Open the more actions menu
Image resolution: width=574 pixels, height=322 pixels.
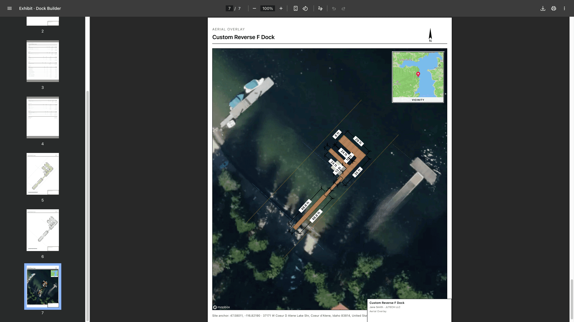click(x=564, y=8)
